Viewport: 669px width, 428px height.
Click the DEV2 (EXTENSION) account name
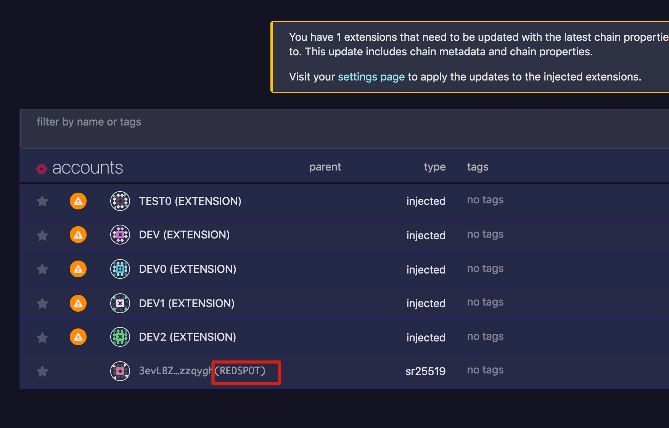187,337
